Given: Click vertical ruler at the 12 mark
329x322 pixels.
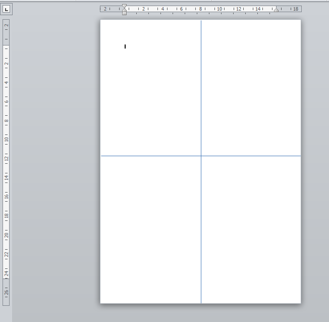Looking at the screenshot, I should pos(6,158).
